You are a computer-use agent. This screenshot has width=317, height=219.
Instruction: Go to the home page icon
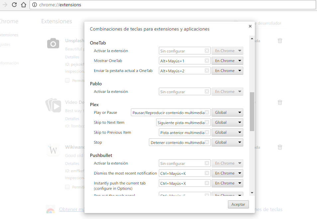point(24,5)
